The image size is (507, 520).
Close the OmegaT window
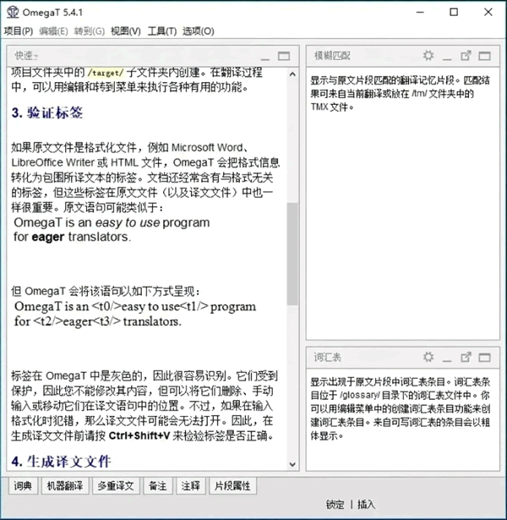pos(488,13)
